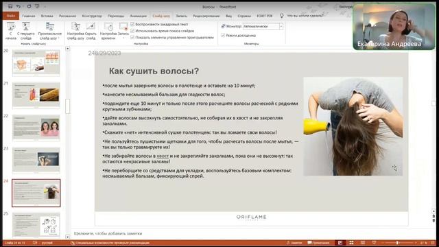
Task: Open Произвольное слайд-шоу custom show menu
Action: coord(50,31)
